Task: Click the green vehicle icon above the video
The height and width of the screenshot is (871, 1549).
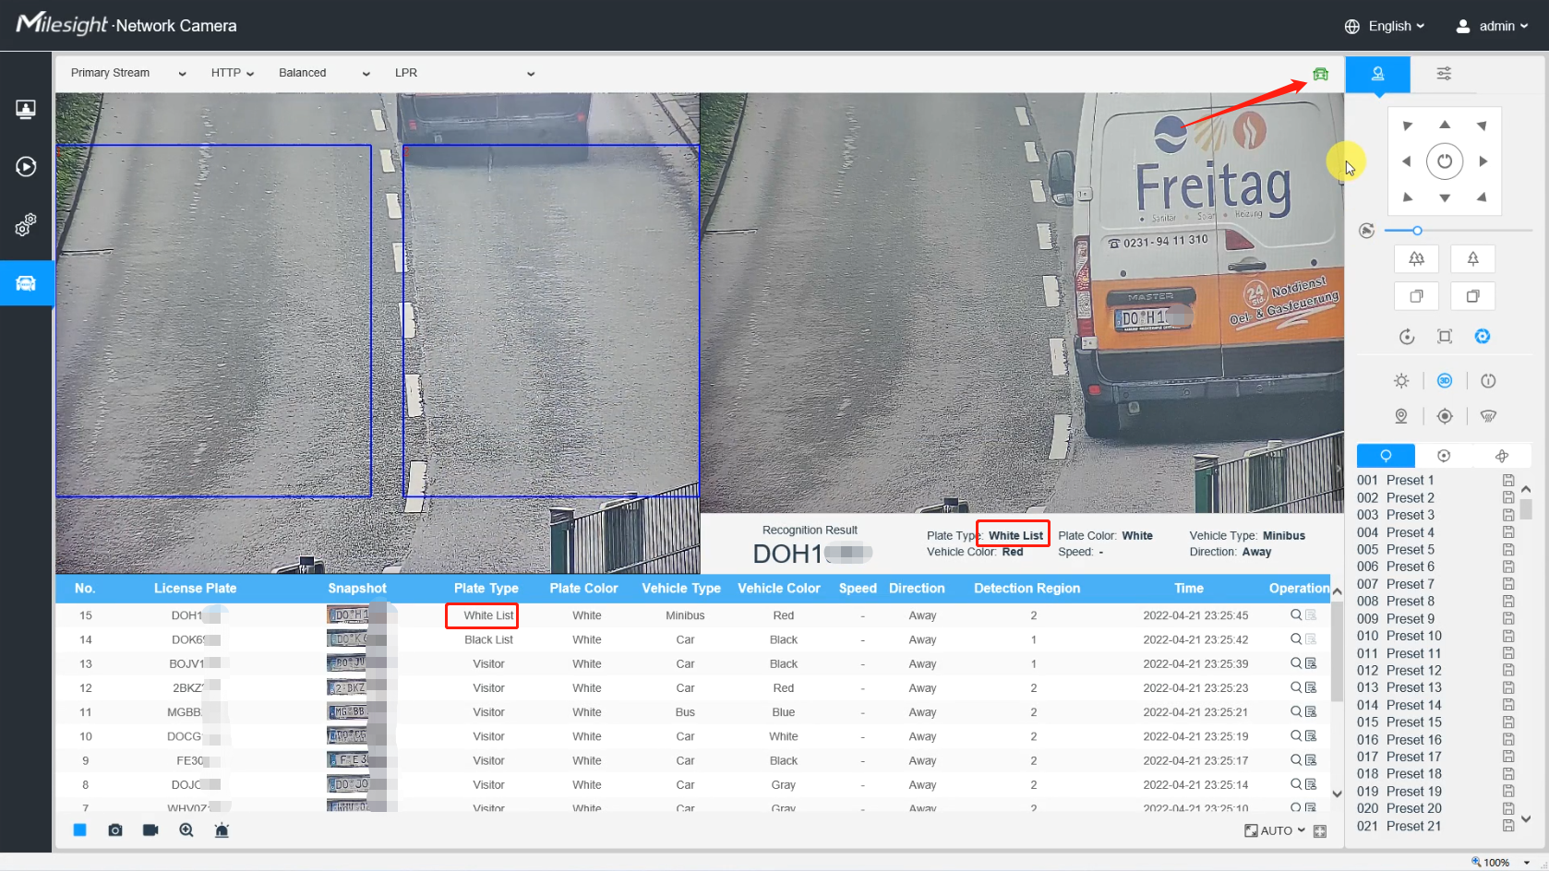Action: pos(1320,74)
